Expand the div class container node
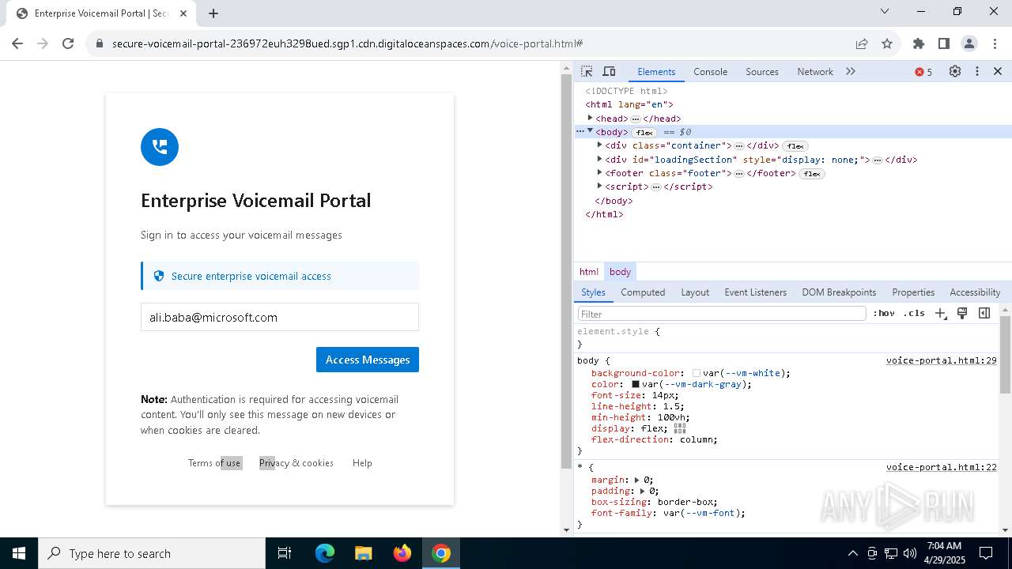The image size is (1012, 569). 599,145
